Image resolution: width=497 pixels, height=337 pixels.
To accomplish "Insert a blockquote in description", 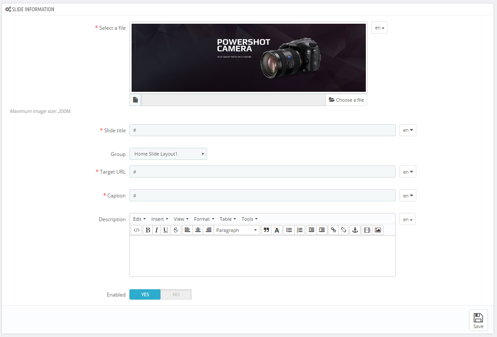I will click(266, 230).
